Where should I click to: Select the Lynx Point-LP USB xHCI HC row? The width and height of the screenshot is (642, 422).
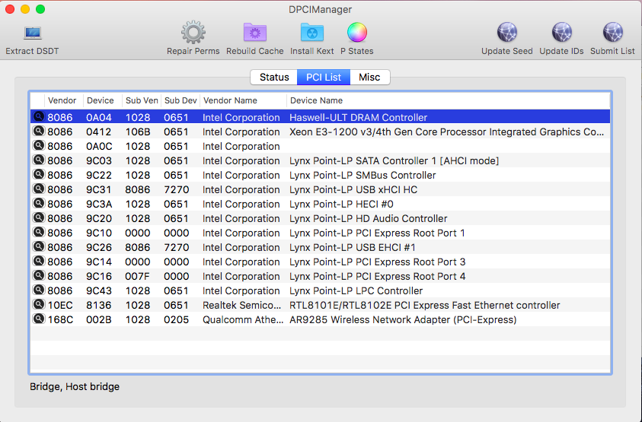[353, 189]
